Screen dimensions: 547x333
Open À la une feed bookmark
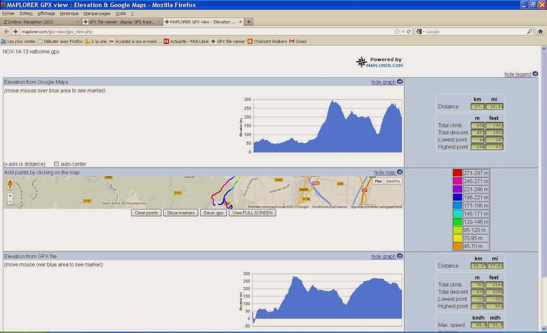[96, 41]
